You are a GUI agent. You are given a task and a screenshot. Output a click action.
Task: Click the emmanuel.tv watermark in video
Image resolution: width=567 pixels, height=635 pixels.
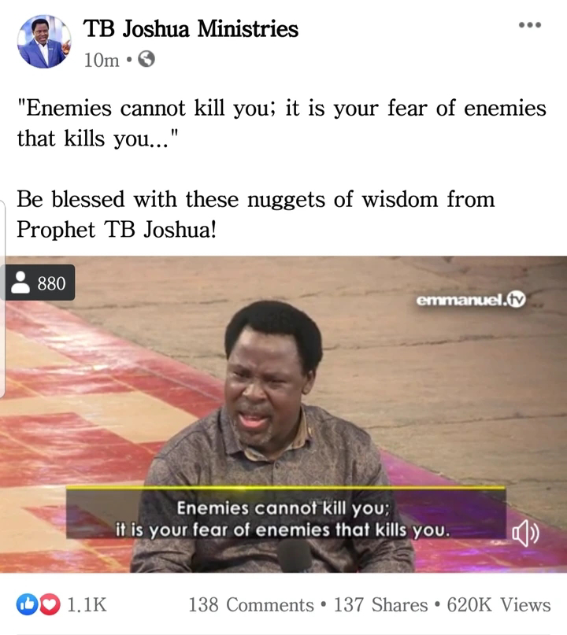click(x=471, y=300)
